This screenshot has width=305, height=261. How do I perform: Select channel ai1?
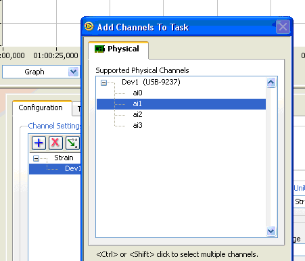click(x=181, y=104)
